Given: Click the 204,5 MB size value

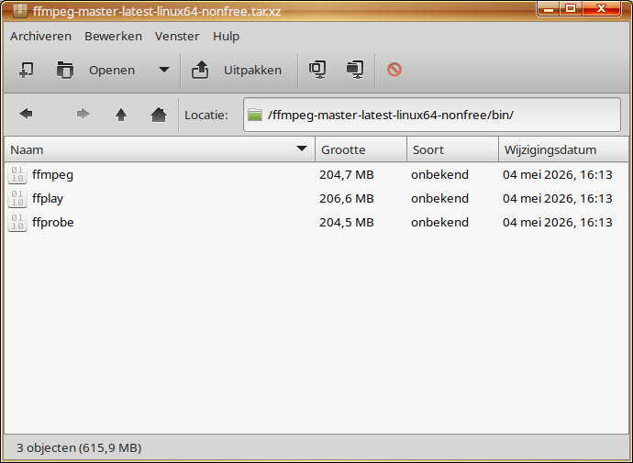Looking at the screenshot, I should pyautogui.click(x=347, y=222).
